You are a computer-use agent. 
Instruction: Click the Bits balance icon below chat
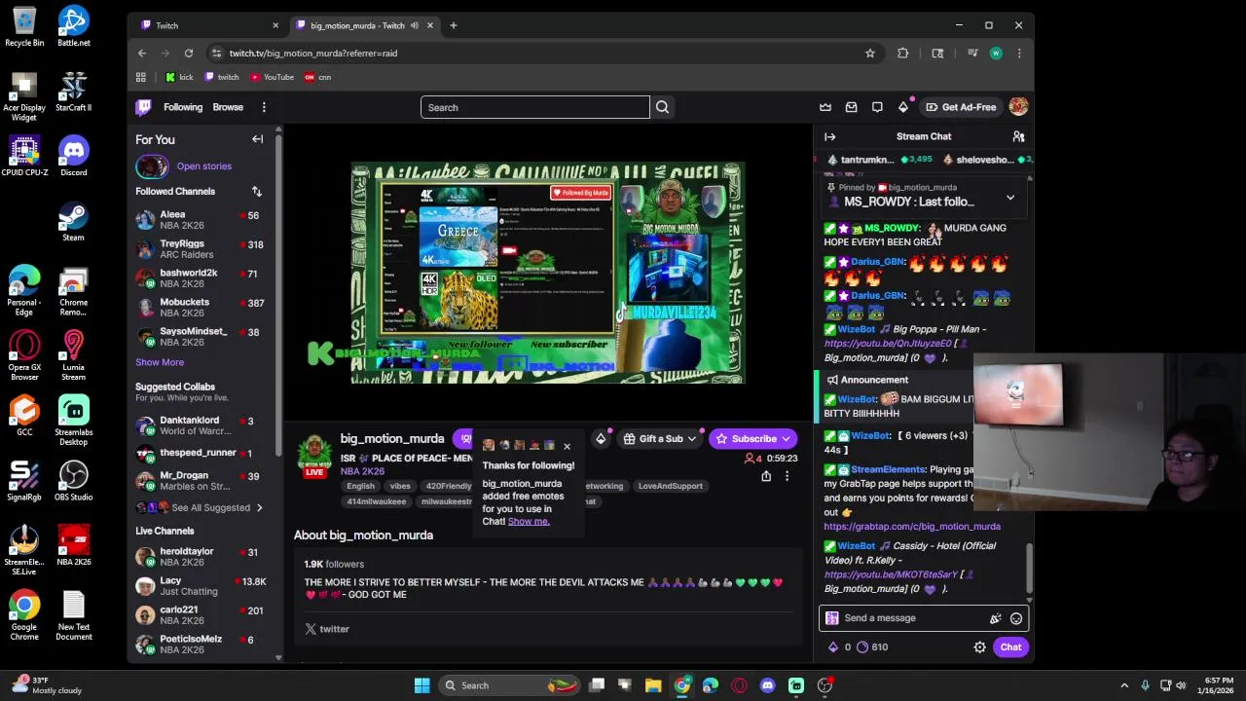click(832, 646)
